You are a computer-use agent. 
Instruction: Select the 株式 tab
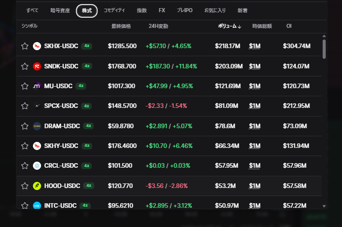(87, 11)
